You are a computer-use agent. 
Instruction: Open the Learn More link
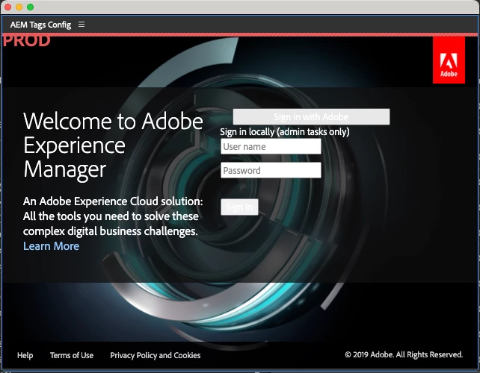click(x=51, y=246)
